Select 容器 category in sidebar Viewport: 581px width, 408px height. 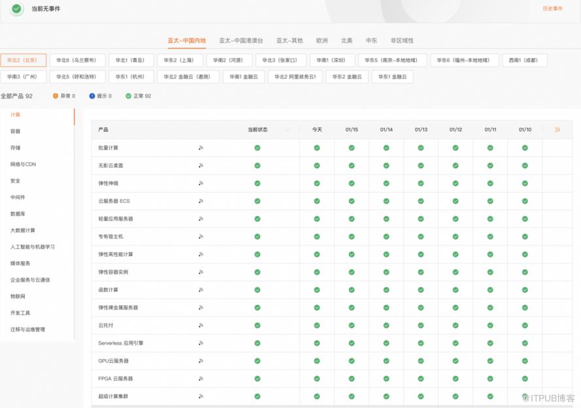(15, 131)
